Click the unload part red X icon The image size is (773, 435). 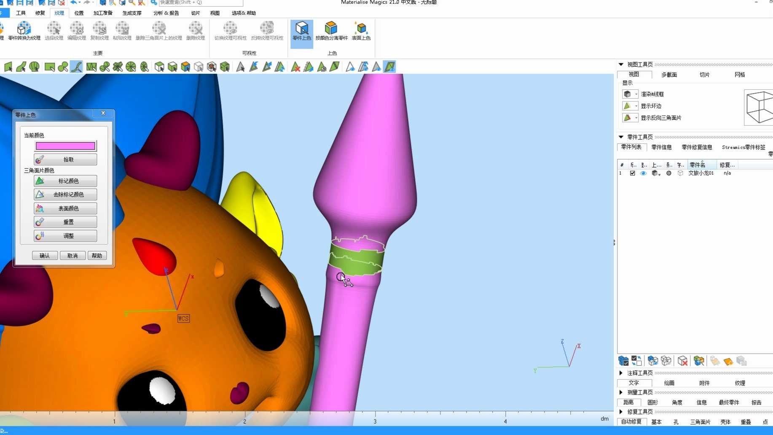tap(682, 361)
